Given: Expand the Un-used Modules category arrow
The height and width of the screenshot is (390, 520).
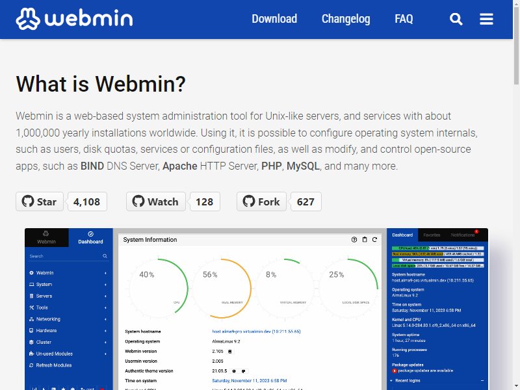Looking at the screenshot, I should coord(105,354).
